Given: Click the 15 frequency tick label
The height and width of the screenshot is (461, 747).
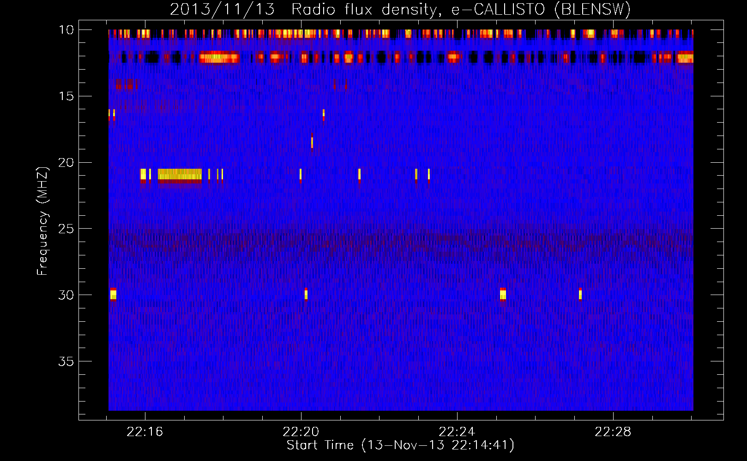Looking at the screenshot, I should coord(66,96).
